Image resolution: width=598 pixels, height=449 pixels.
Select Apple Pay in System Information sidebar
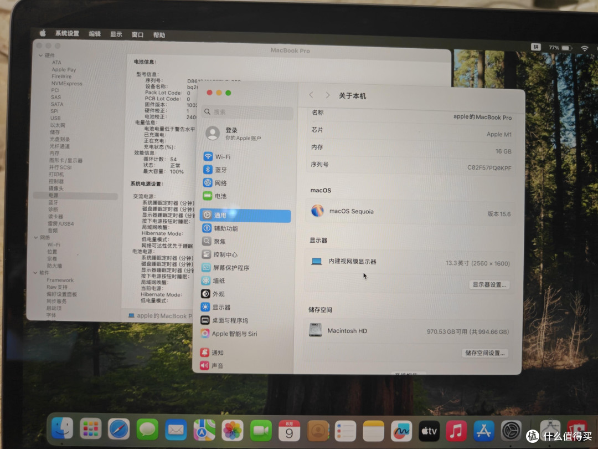[x=64, y=69]
